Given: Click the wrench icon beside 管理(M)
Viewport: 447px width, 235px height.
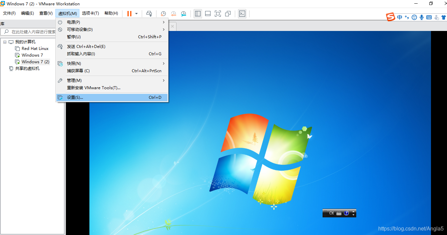Looking at the screenshot, I should coord(60,81).
